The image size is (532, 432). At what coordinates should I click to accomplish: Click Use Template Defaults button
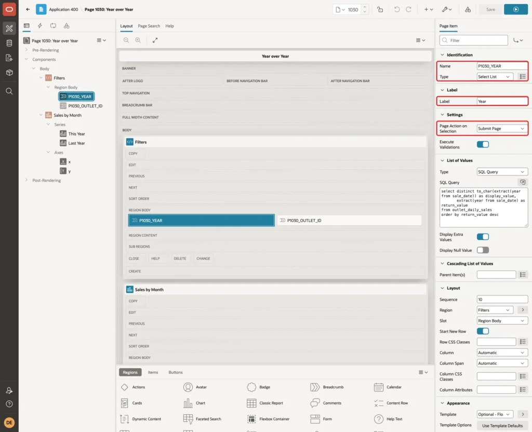tap(502, 426)
